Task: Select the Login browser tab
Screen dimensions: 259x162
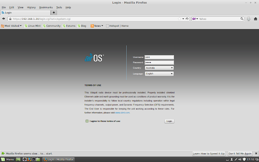Action: pyautogui.click(x=25, y=13)
